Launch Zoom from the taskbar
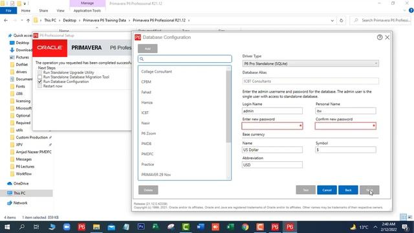Viewport: 414px width, 233px height. coord(67,227)
